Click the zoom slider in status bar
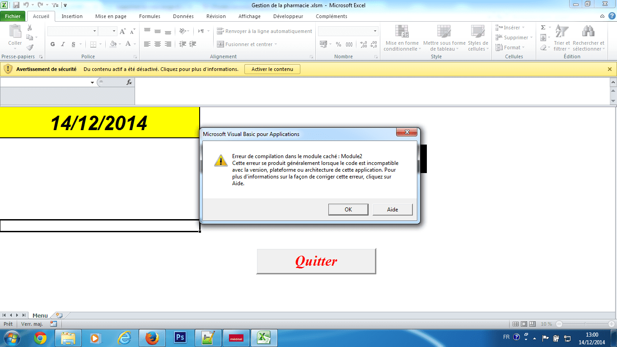Image resolution: width=617 pixels, height=347 pixels. (585, 324)
